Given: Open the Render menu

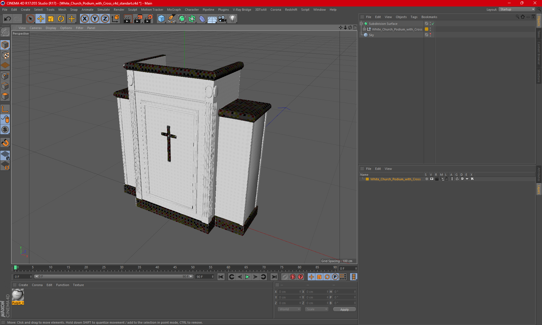Looking at the screenshot, I should (119, 10).
